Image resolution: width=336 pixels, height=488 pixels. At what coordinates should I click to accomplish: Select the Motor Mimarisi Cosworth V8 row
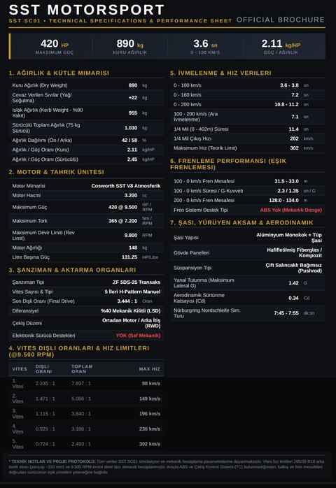click(x=86, y=186)
